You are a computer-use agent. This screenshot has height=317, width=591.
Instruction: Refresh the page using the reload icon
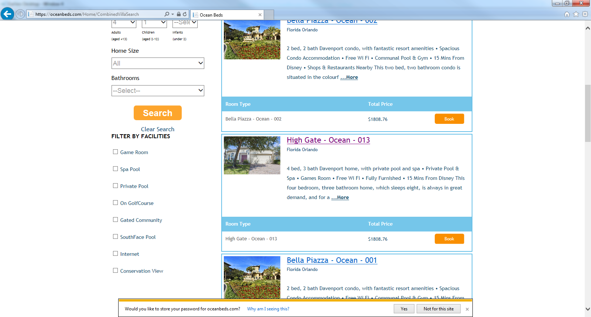pyautogui.click(x=185, y=14)
